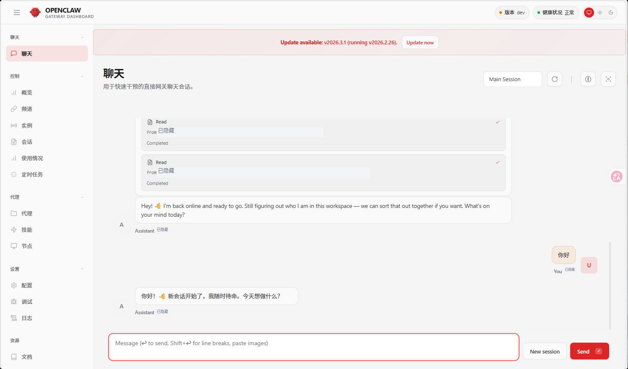Viewport: 628px width, 369px height.
Task: Click the 新会话开始了 assistant reply
Action: pos(217,296)
